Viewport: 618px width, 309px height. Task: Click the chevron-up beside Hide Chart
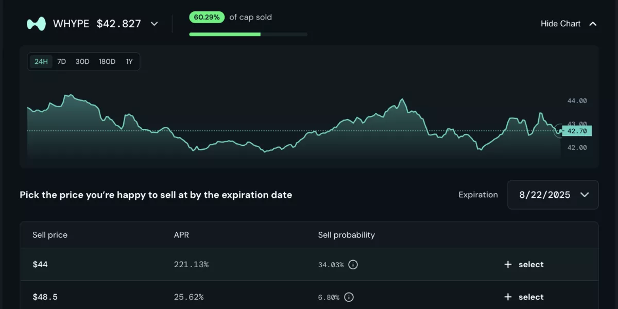[592, 23]
